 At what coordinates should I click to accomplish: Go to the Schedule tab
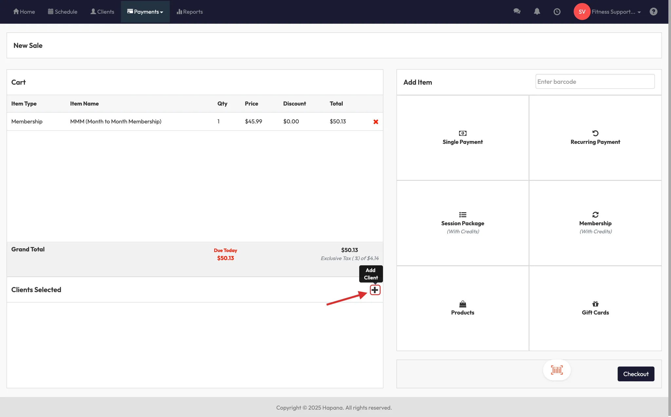[63, 12]
